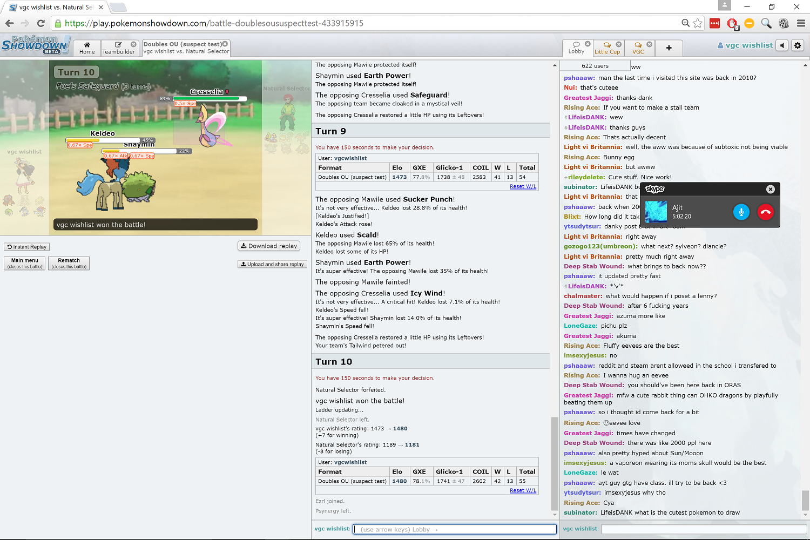The width and height of the screenshot is (810, 540).
Task: Close the Little Cup chat tab
Action: click(619, 44)
